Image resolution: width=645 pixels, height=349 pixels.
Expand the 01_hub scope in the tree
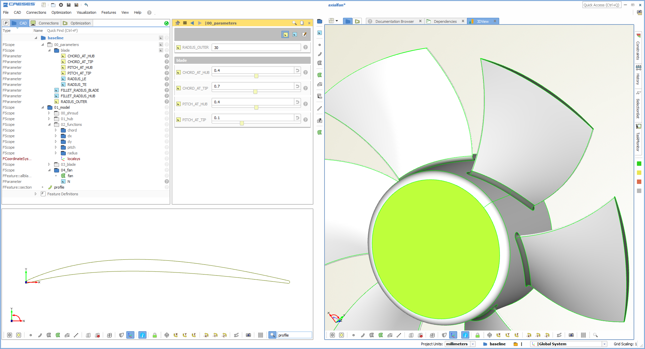pos(49,119)
